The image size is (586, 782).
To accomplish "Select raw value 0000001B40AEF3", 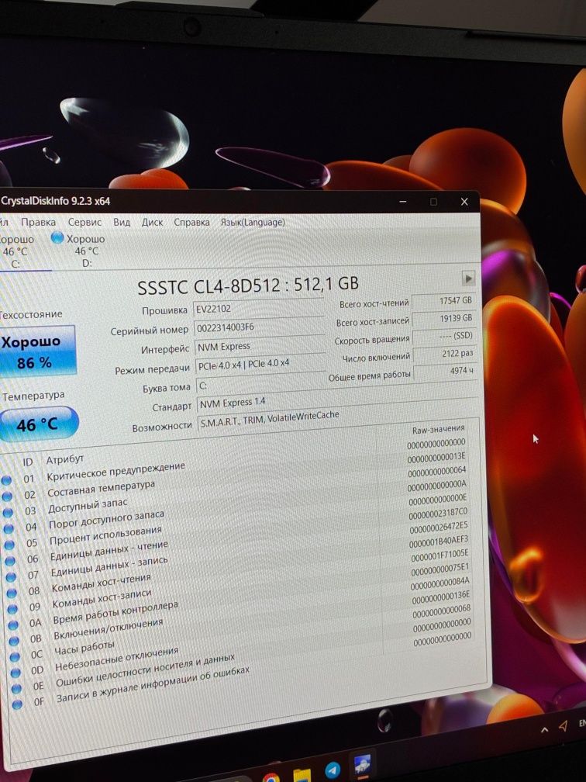I will tap(439, 542).
